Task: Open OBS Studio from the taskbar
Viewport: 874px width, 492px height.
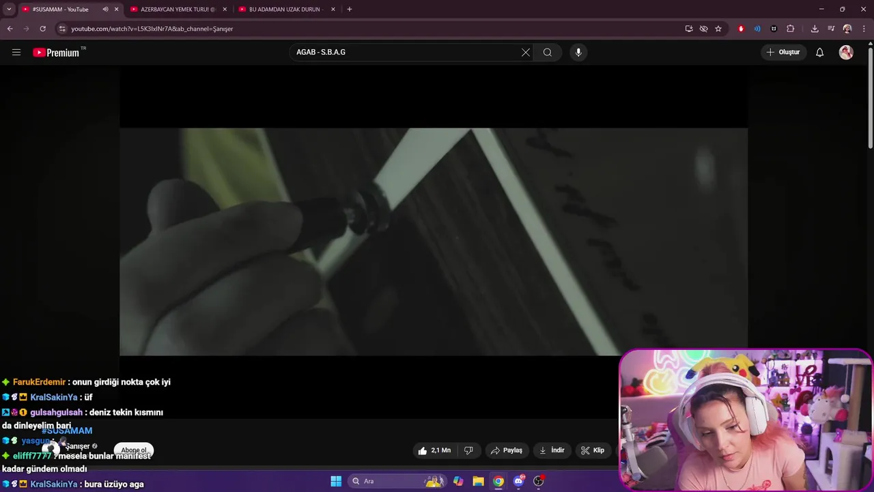Action: (x=539, y=481)
